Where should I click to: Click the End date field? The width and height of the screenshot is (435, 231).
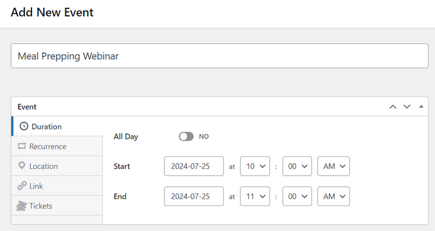[x=194, y=197]
